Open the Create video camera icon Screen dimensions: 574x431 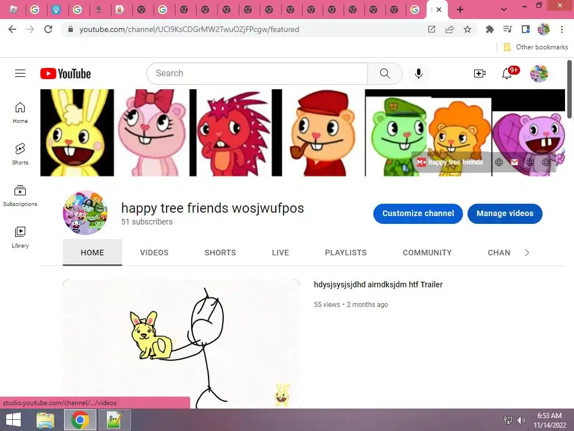[x=480, y=74]
